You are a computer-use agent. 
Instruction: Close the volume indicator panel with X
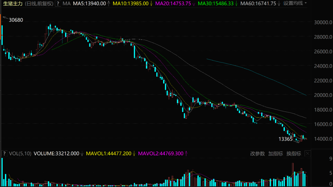307,153
